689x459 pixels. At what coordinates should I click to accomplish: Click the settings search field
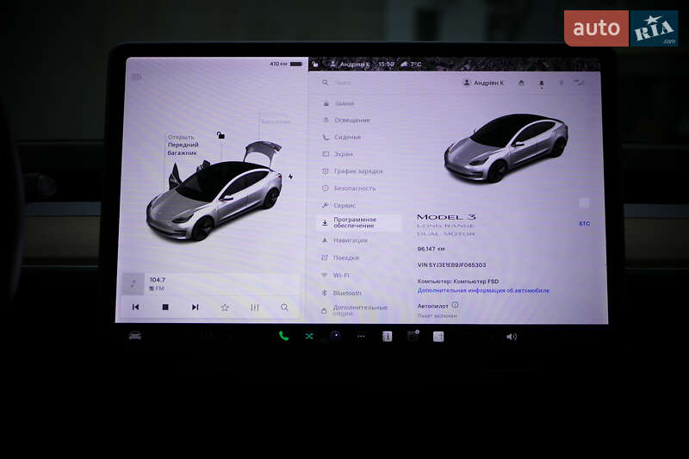pyautogui.click(x=382, y=83)
